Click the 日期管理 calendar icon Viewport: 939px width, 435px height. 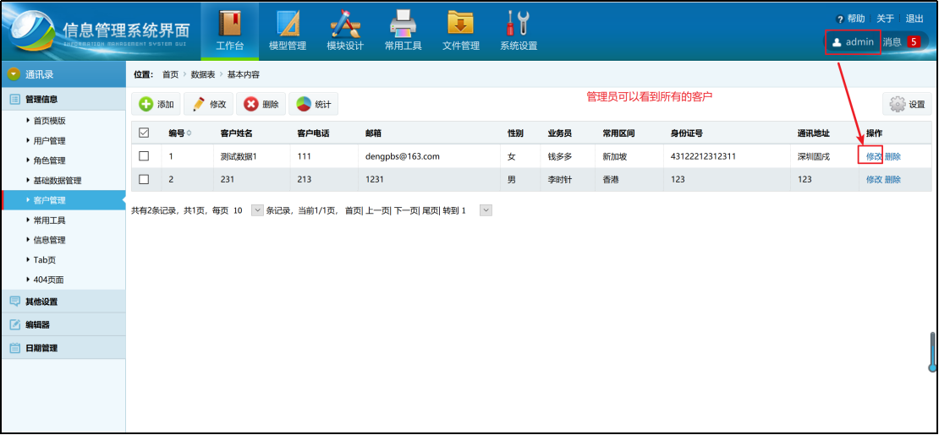coord(15,348)
